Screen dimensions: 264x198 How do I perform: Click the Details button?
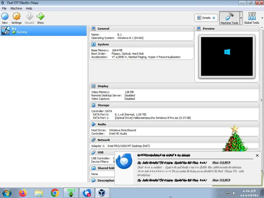(206, 18)
